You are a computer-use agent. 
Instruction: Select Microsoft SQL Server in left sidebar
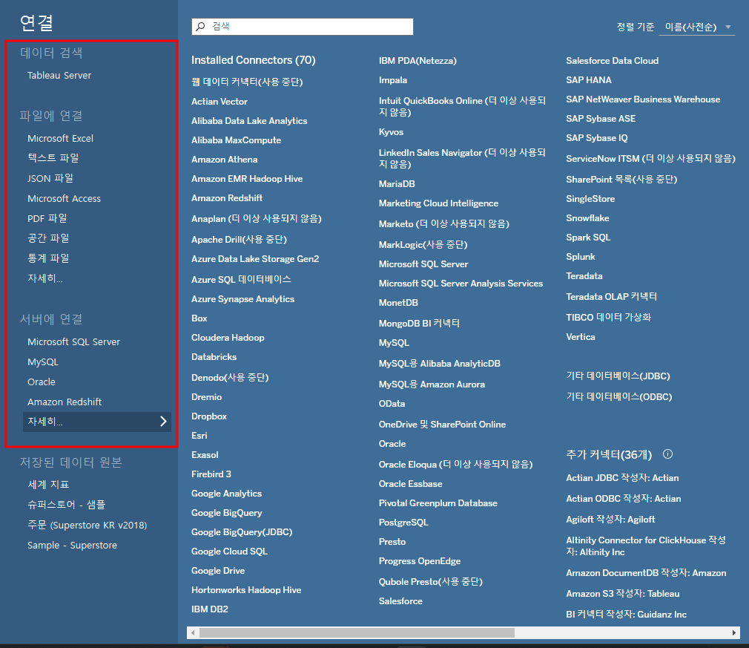(73, 342)
